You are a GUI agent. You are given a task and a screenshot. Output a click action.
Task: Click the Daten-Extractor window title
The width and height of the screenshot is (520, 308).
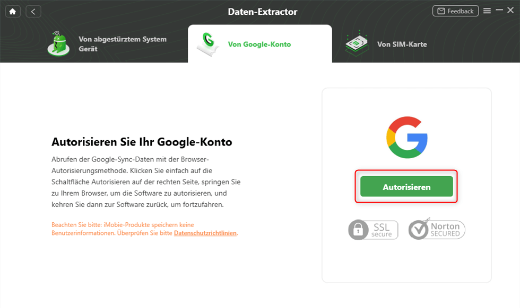(x=263, y=12)
